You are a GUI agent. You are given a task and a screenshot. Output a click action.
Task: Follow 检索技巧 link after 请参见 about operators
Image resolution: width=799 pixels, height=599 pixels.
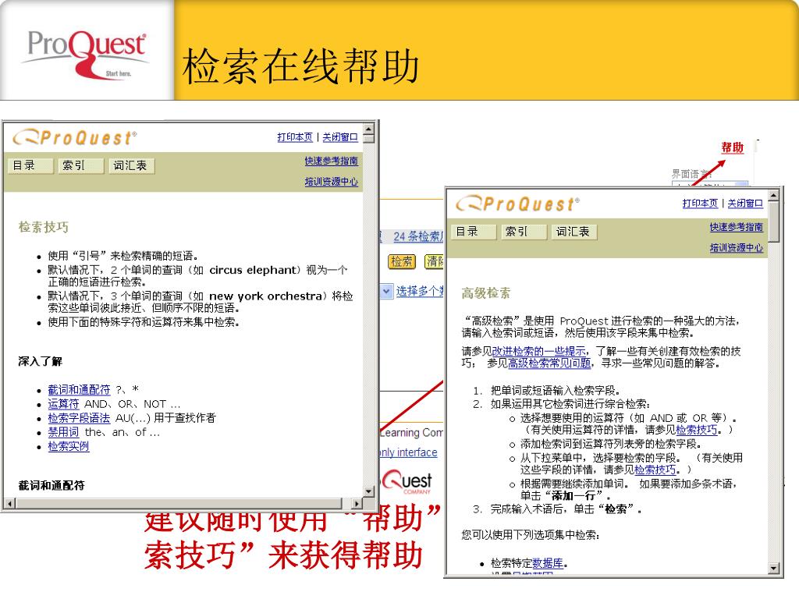coord(697,430)
